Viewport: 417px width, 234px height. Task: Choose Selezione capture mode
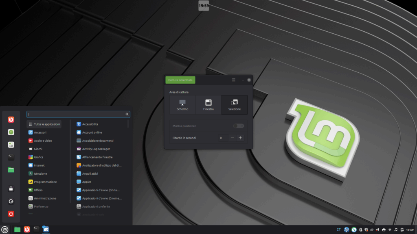point(234,105)
